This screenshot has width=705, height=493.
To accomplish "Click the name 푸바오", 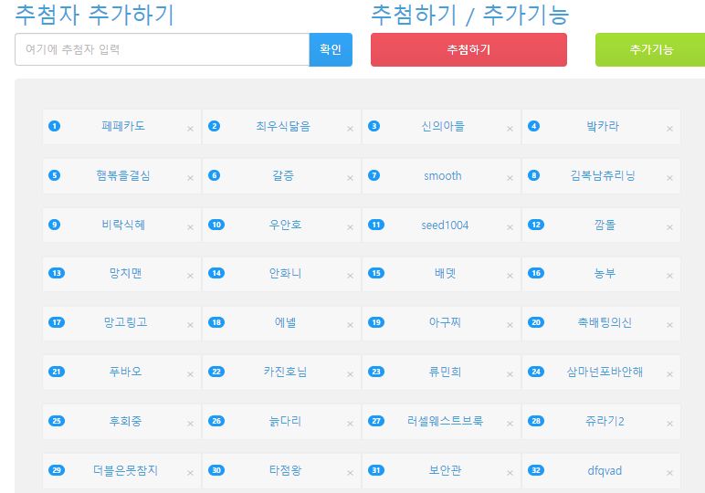I will coord(125,372).
